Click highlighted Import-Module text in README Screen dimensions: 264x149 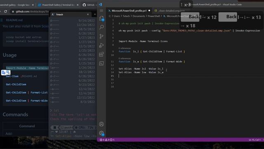click(x=27, y=68)
